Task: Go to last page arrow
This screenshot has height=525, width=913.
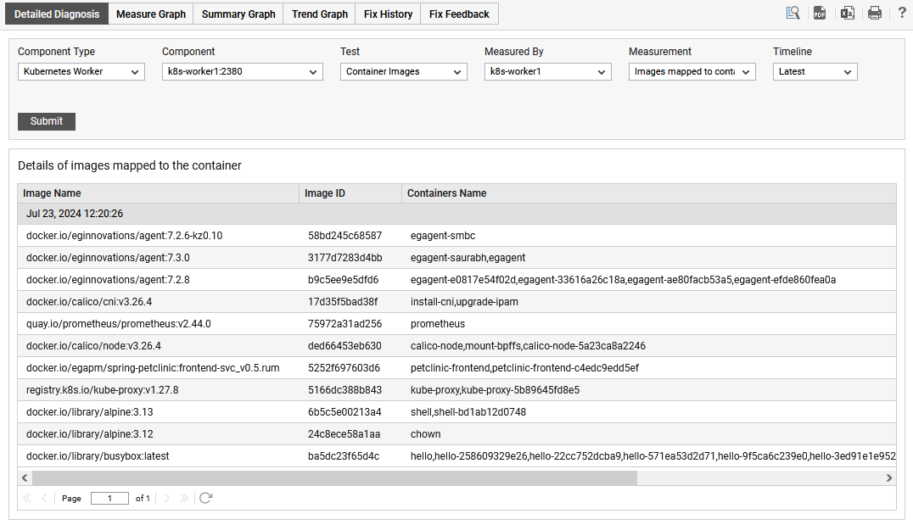Action: (x=184, y=498)
